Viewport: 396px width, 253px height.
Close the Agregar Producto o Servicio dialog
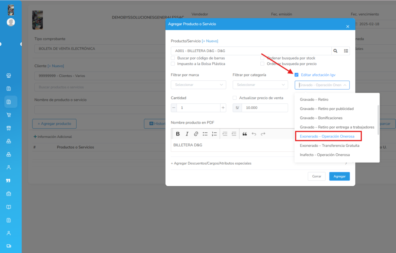click(x=348, y=27)
